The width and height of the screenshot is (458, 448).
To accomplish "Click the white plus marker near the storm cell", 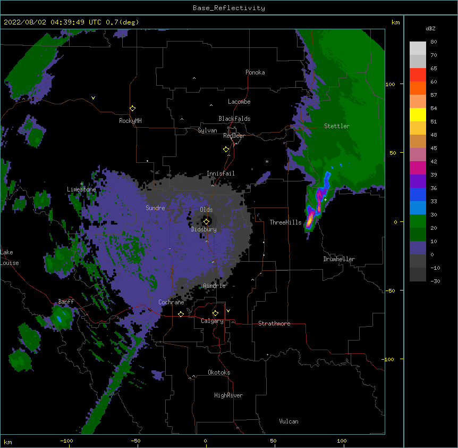I will tap(325, 200).
